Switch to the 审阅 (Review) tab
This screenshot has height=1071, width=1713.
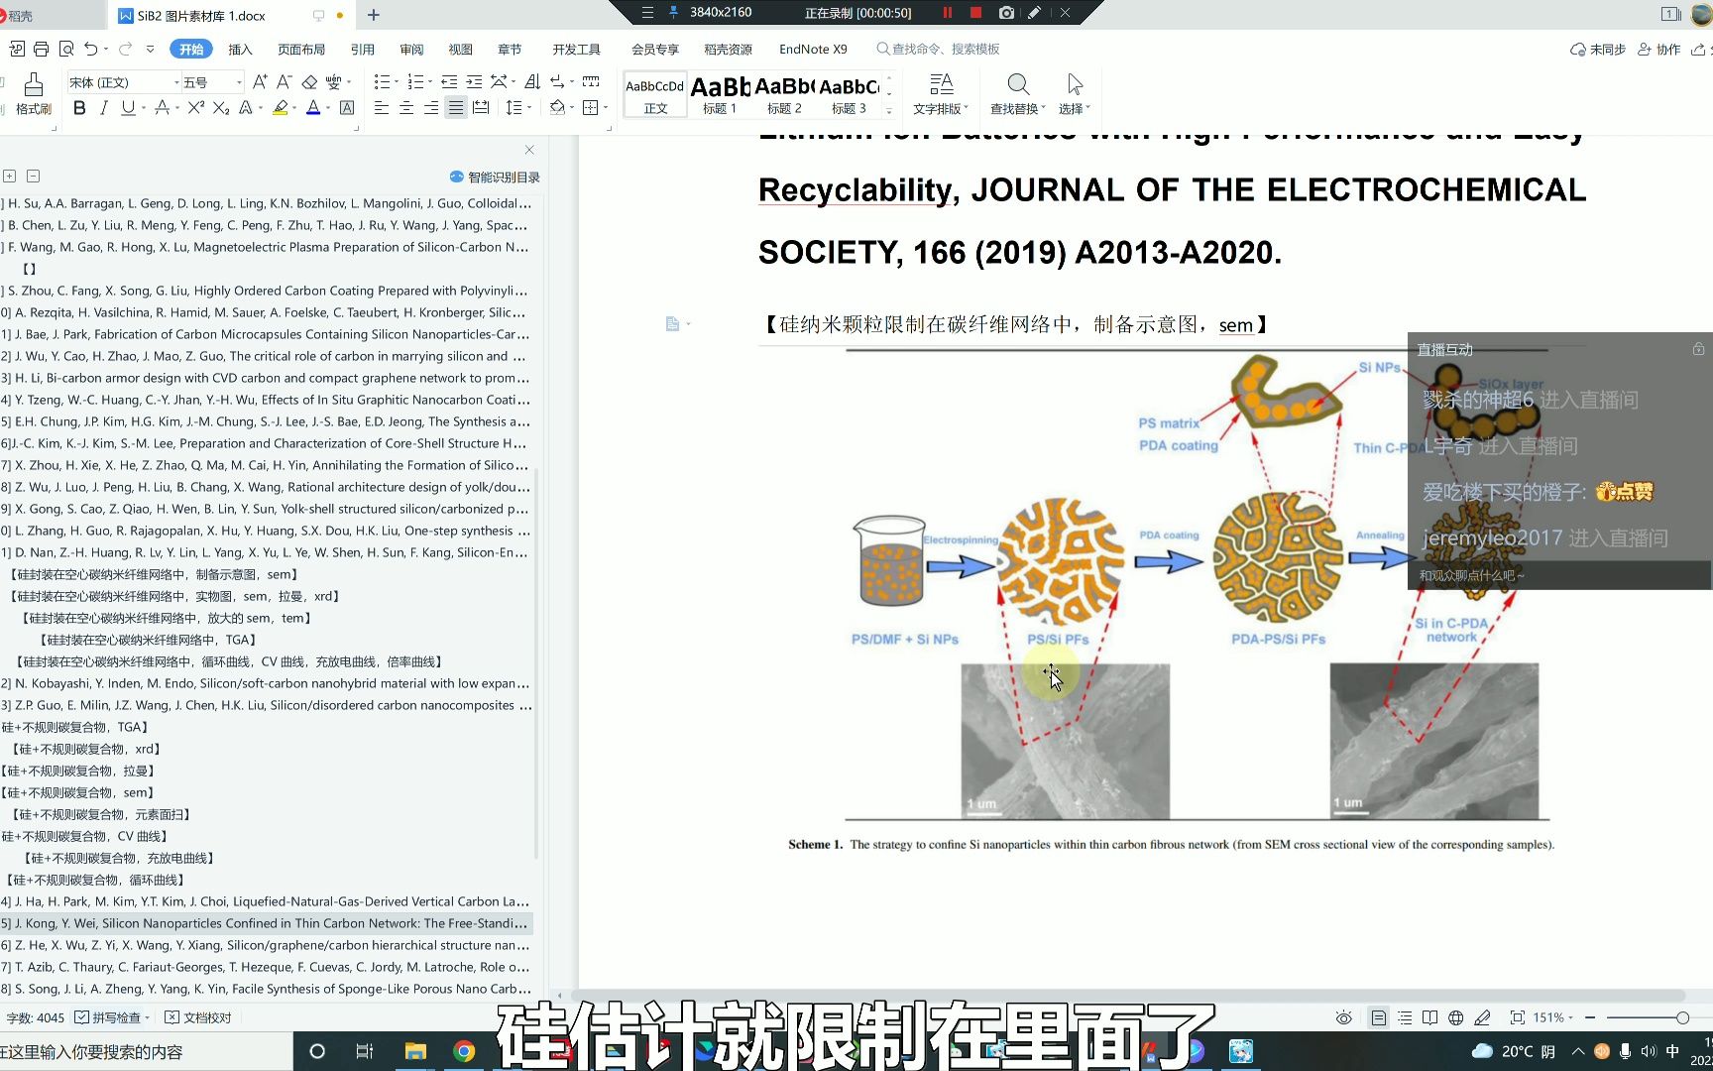[411, 49]
